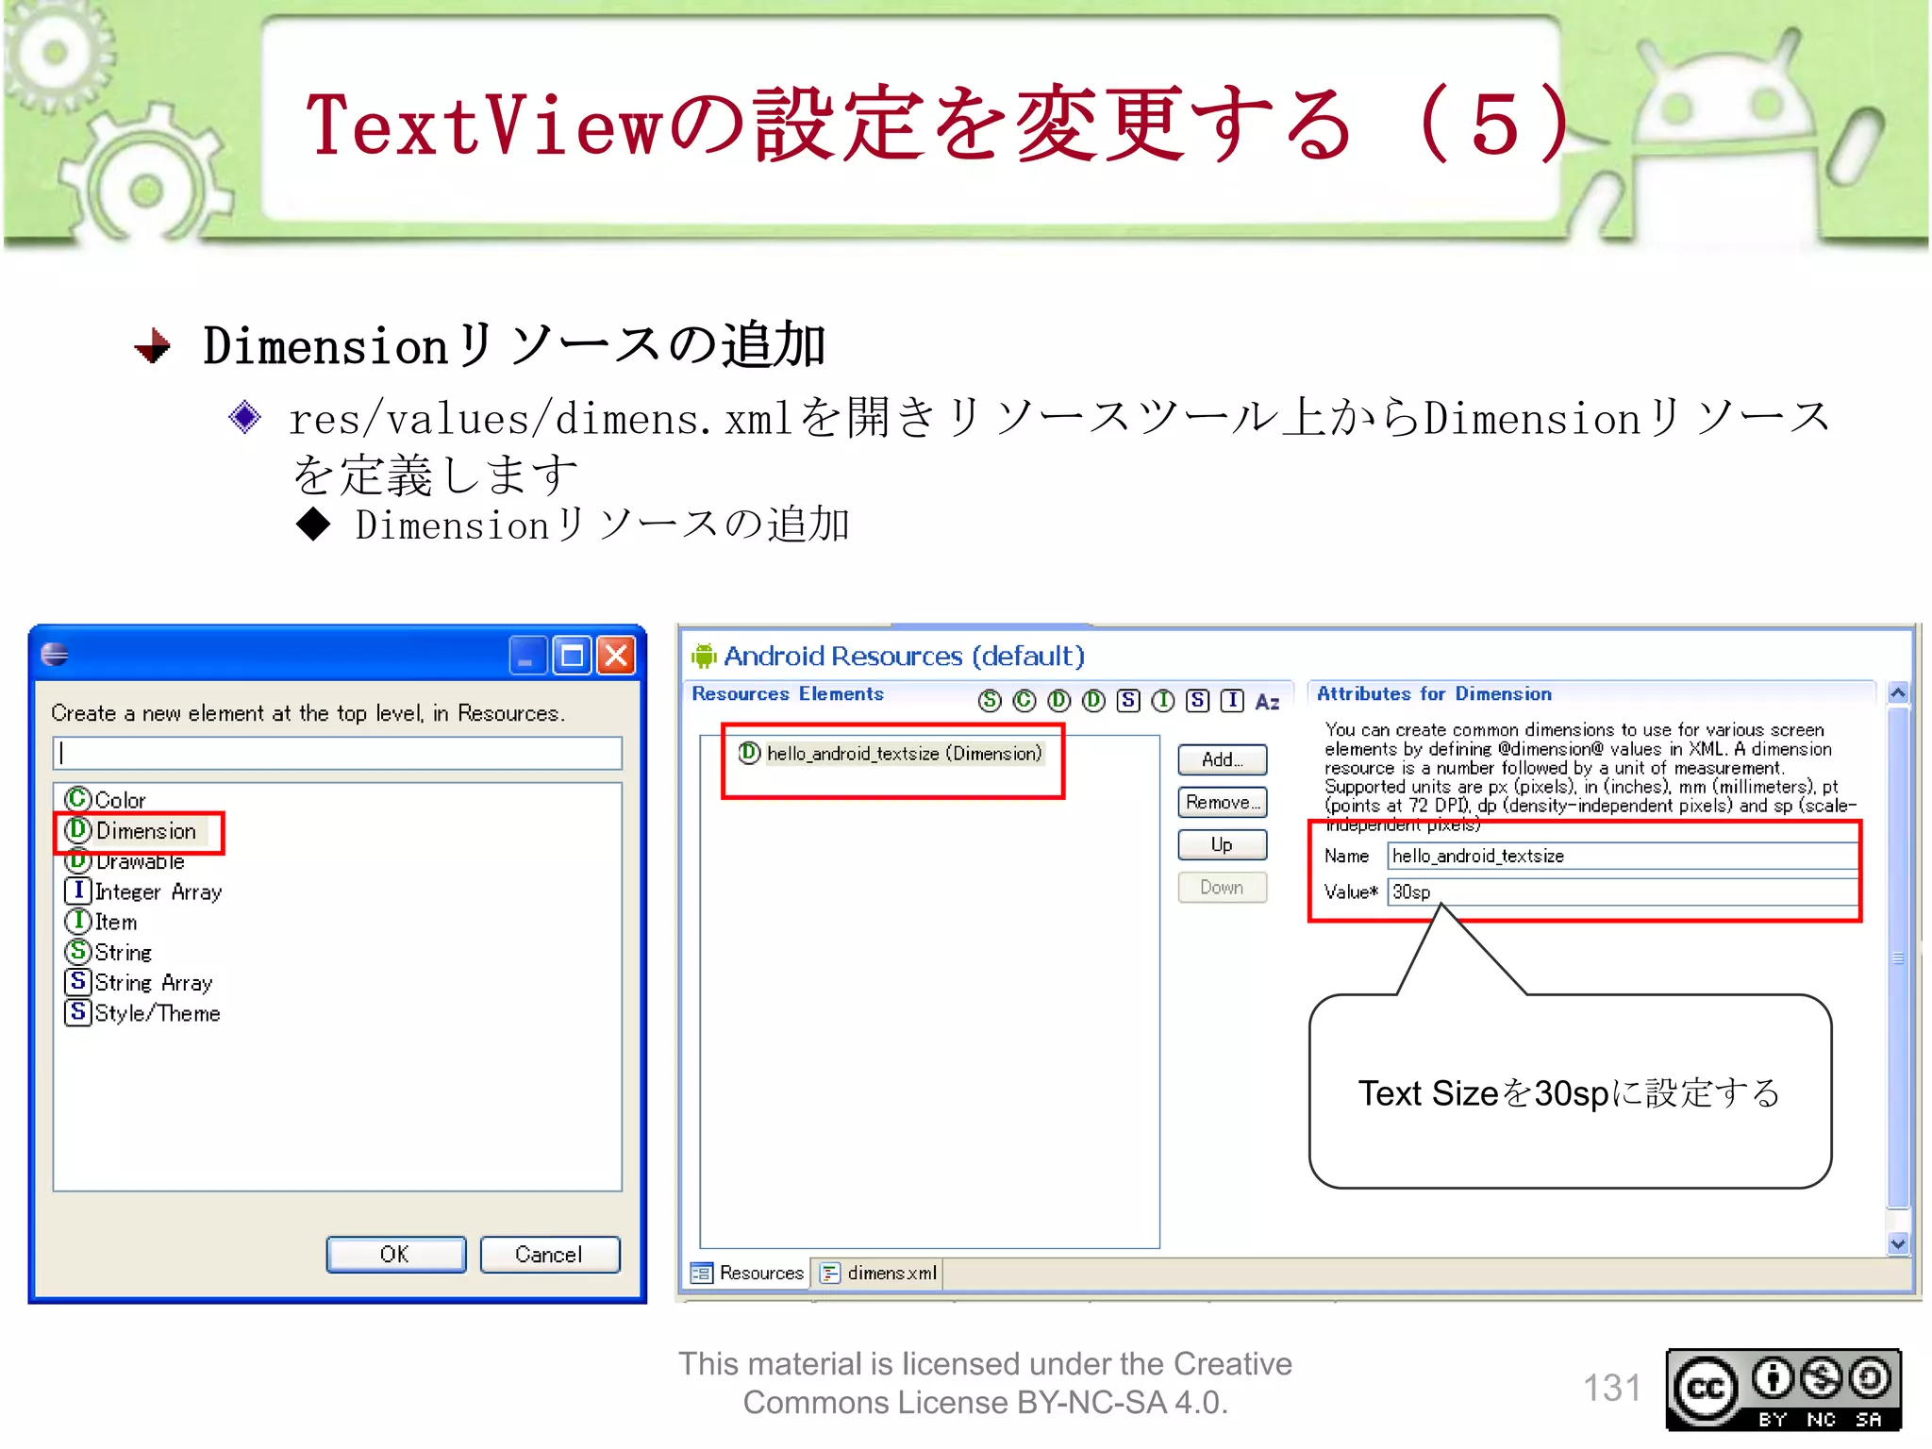
Task: Click the Eclipse icon in dialog title bar
Action: pyautogui.click(x=55, y=654)
